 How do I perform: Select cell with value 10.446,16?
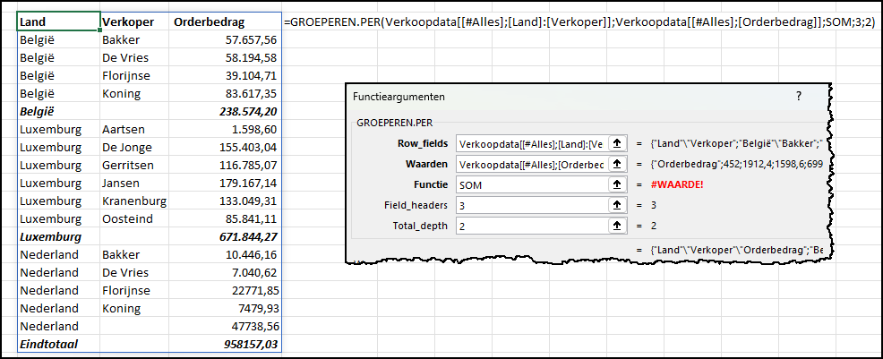pos(226,254)
